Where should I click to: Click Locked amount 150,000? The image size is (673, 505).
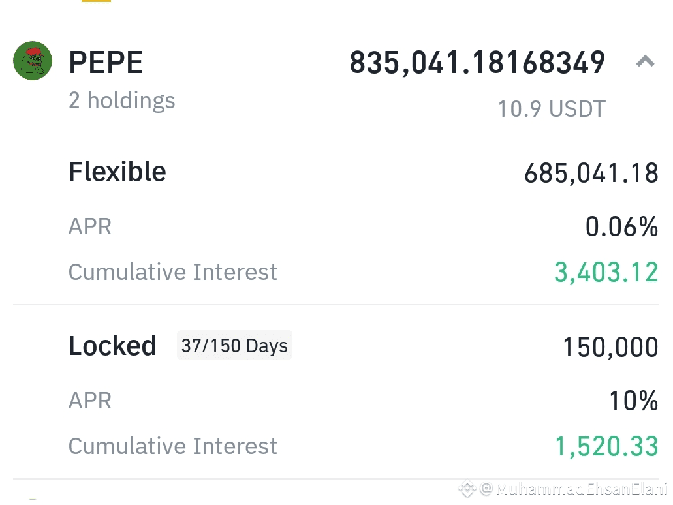[x=610, y=347]
